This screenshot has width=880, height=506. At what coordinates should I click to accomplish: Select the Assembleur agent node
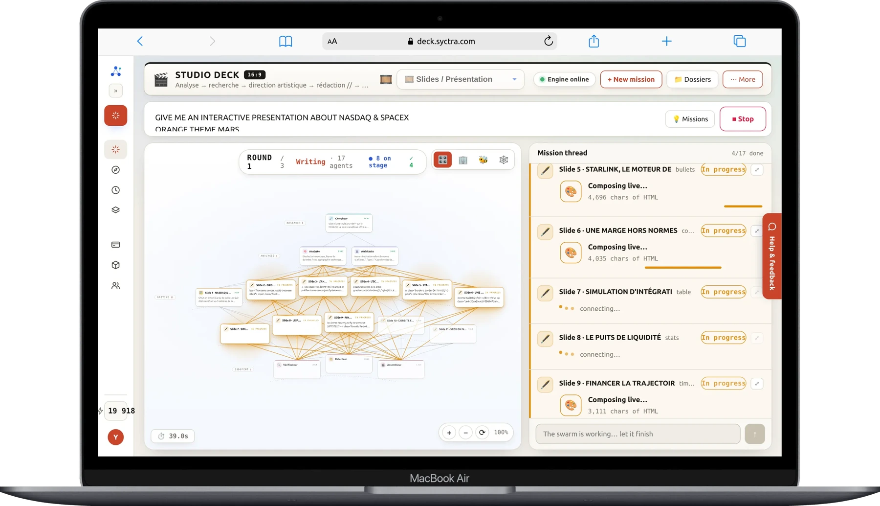pos(401,369)
